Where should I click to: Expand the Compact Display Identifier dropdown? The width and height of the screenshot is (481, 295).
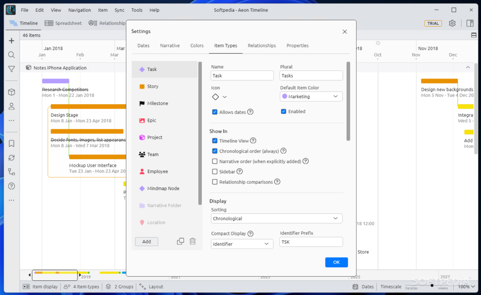(242, 244)
